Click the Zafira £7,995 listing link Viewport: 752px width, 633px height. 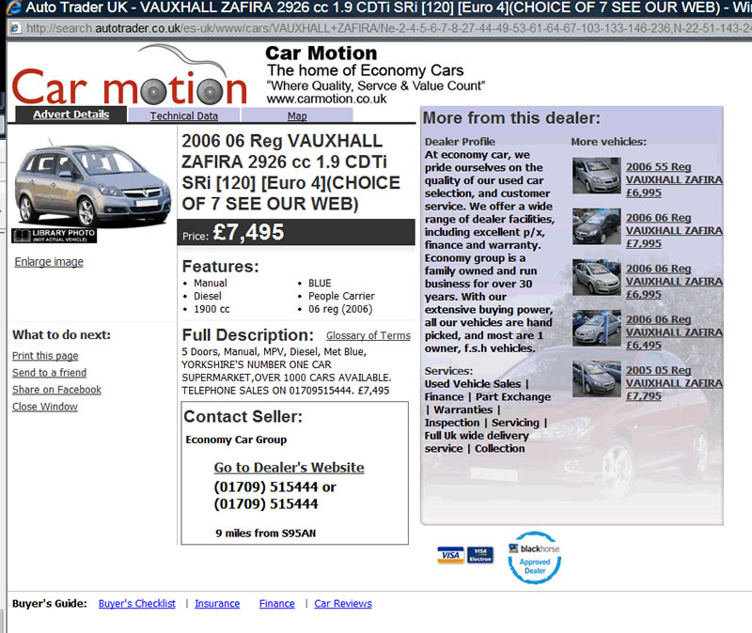674,230
